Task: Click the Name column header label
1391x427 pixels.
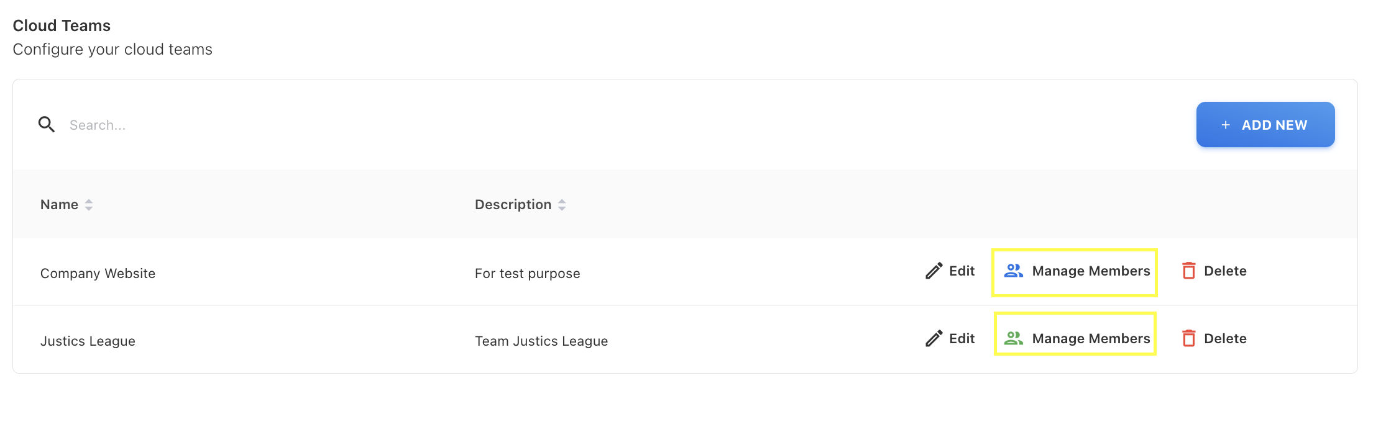Action: [59, 205]
